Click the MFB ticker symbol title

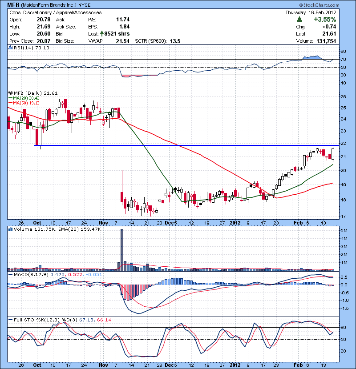[13, 5]
